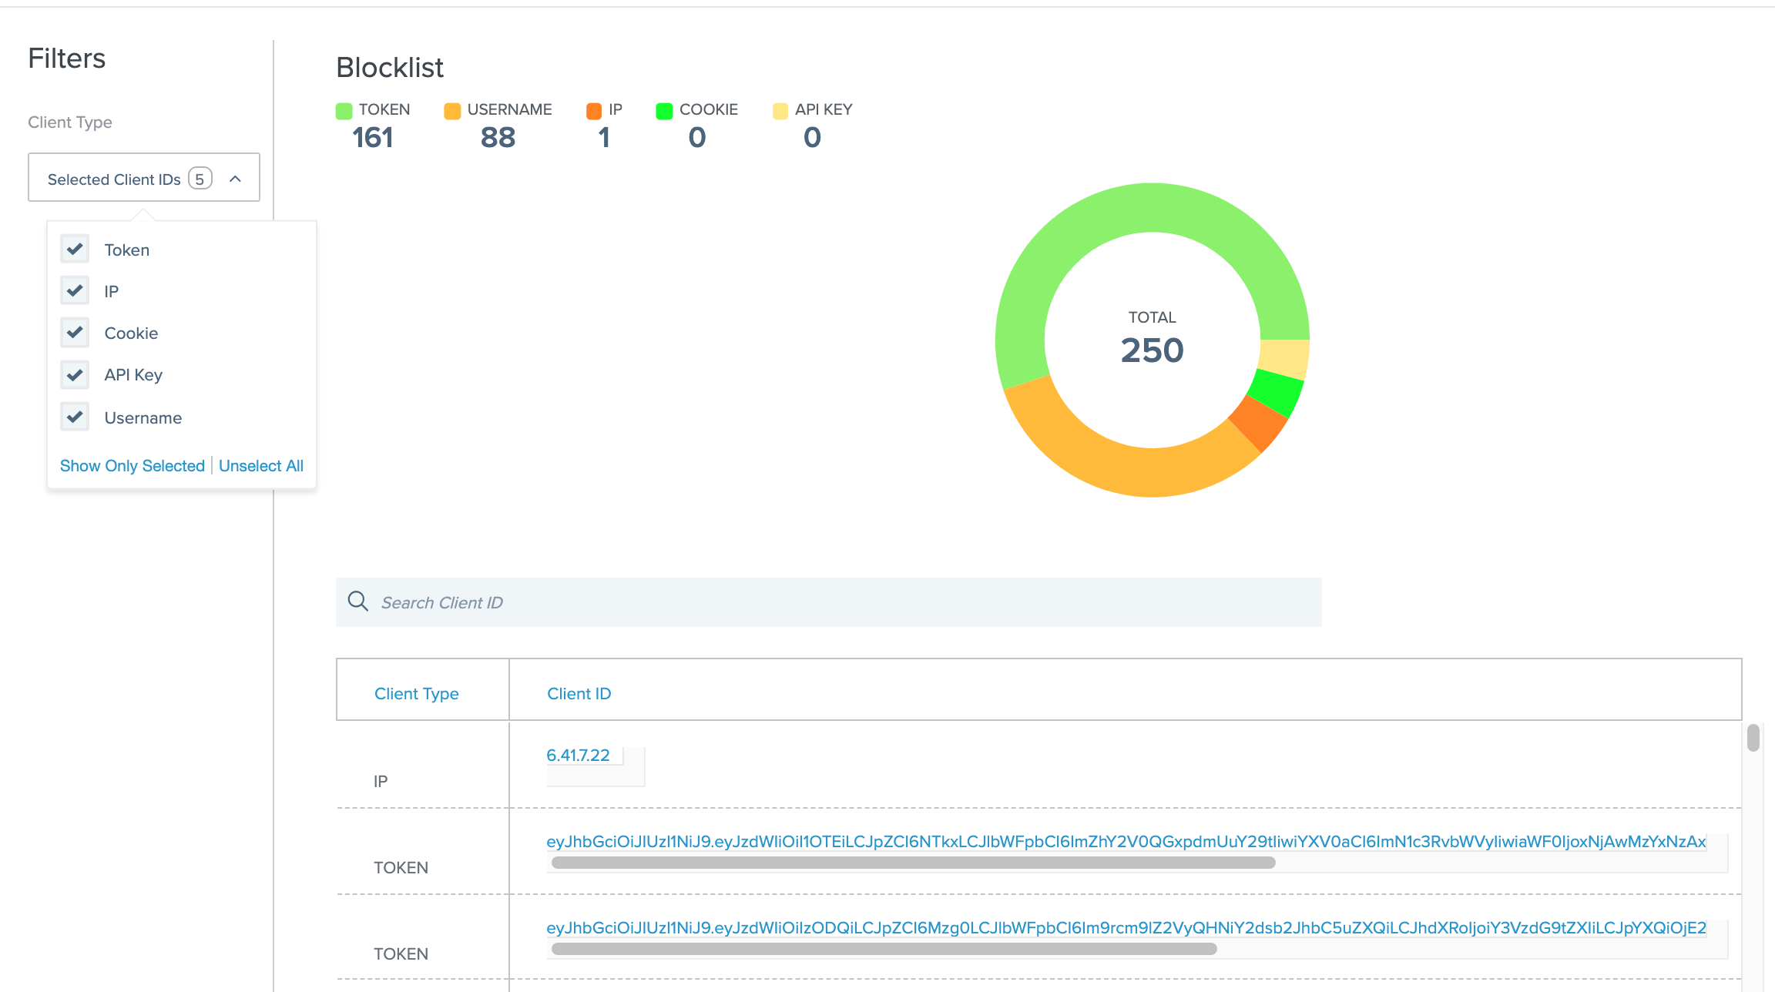Deselect the API Key checkbox
The height and width of the screenshot is (992, 1775).
tap(75, 374)
